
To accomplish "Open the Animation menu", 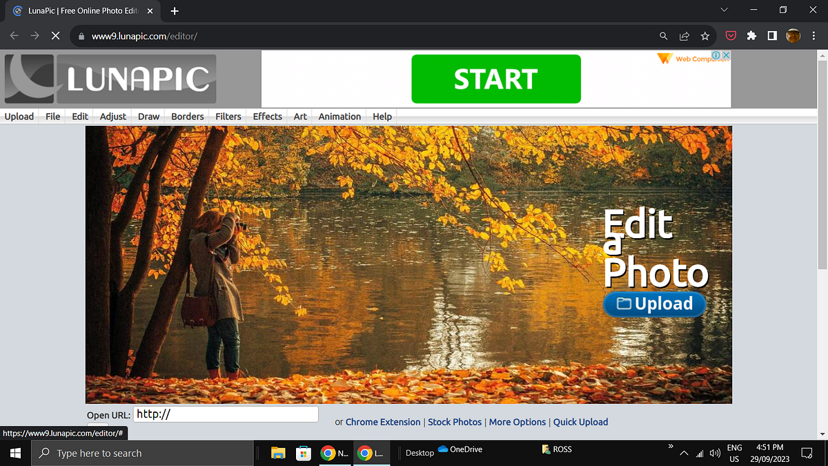I will 339,116.
